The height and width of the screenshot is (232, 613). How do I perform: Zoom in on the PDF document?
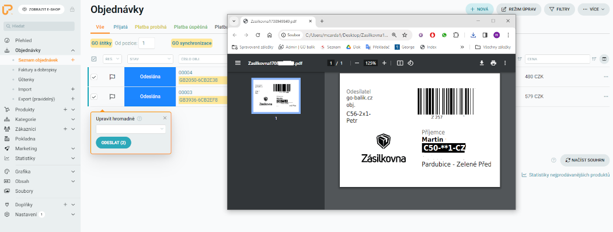384,63
